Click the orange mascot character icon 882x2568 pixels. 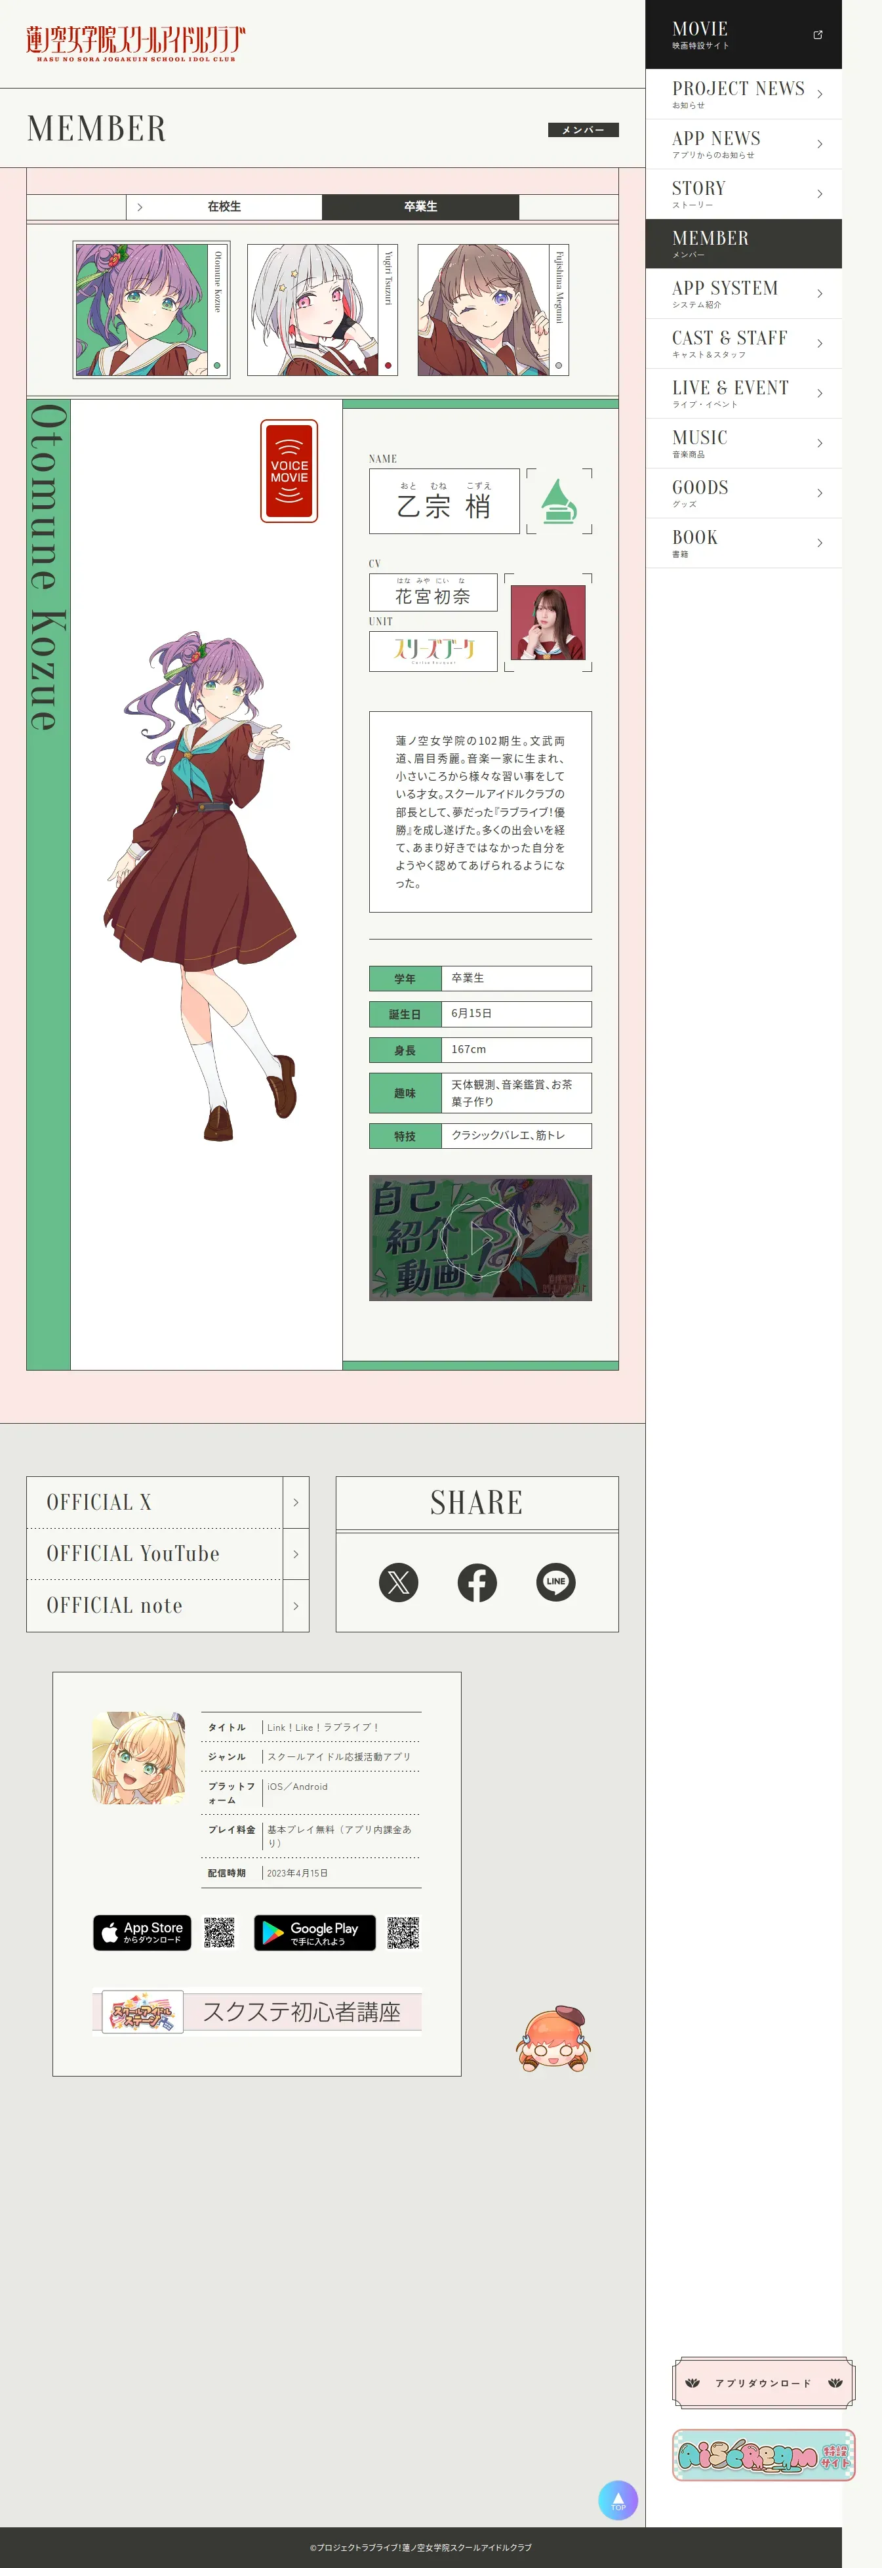pyautogui.click(x=554, y=2039)
